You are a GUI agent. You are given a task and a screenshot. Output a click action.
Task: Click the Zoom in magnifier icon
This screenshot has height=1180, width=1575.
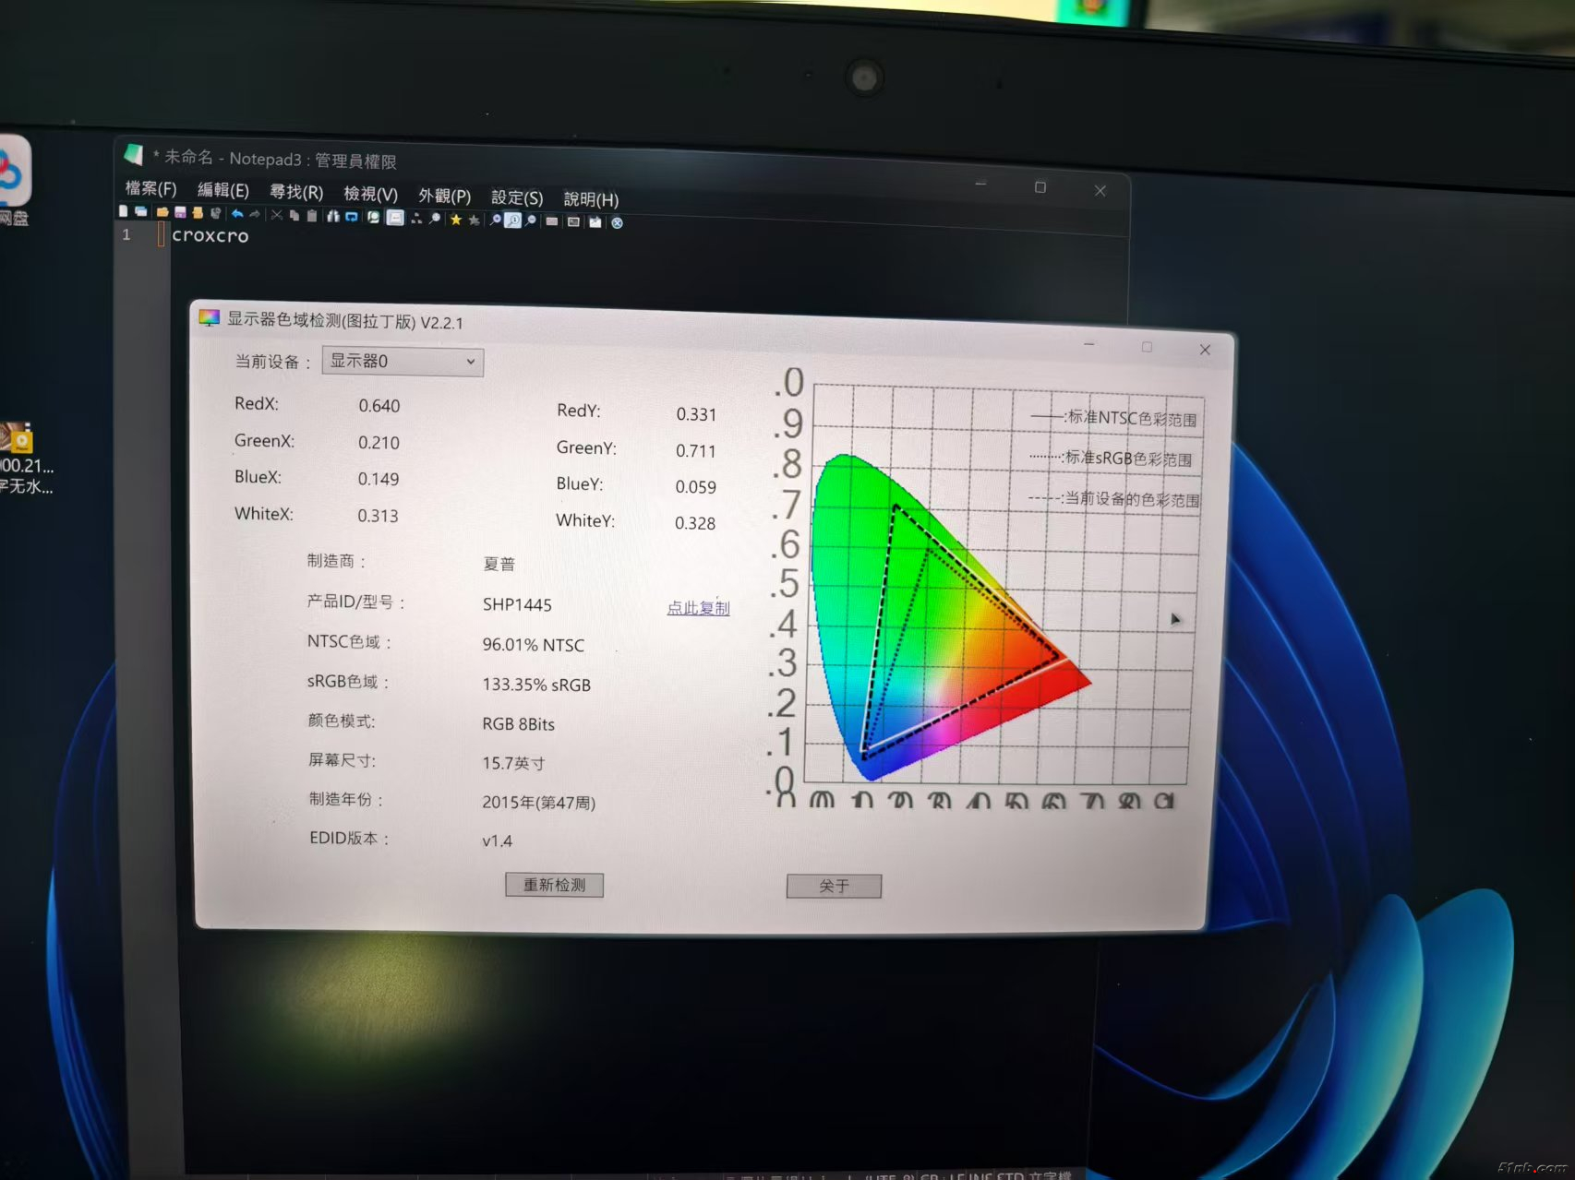point(496,220)
